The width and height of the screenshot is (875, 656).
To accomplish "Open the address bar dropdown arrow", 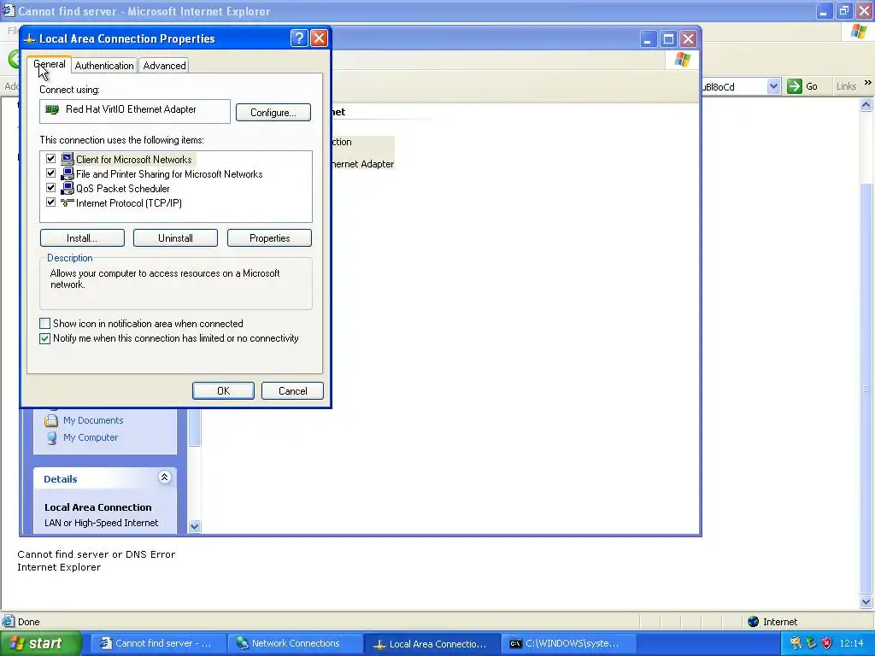I will pos(773,86).
